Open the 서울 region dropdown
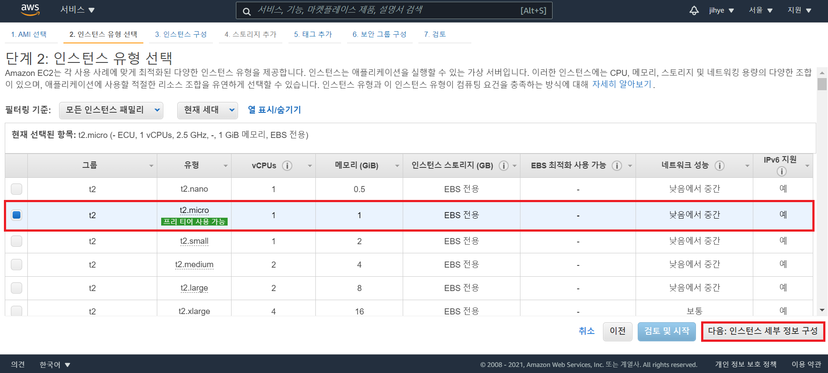This screenshot has height=373, width=828. 761,10
